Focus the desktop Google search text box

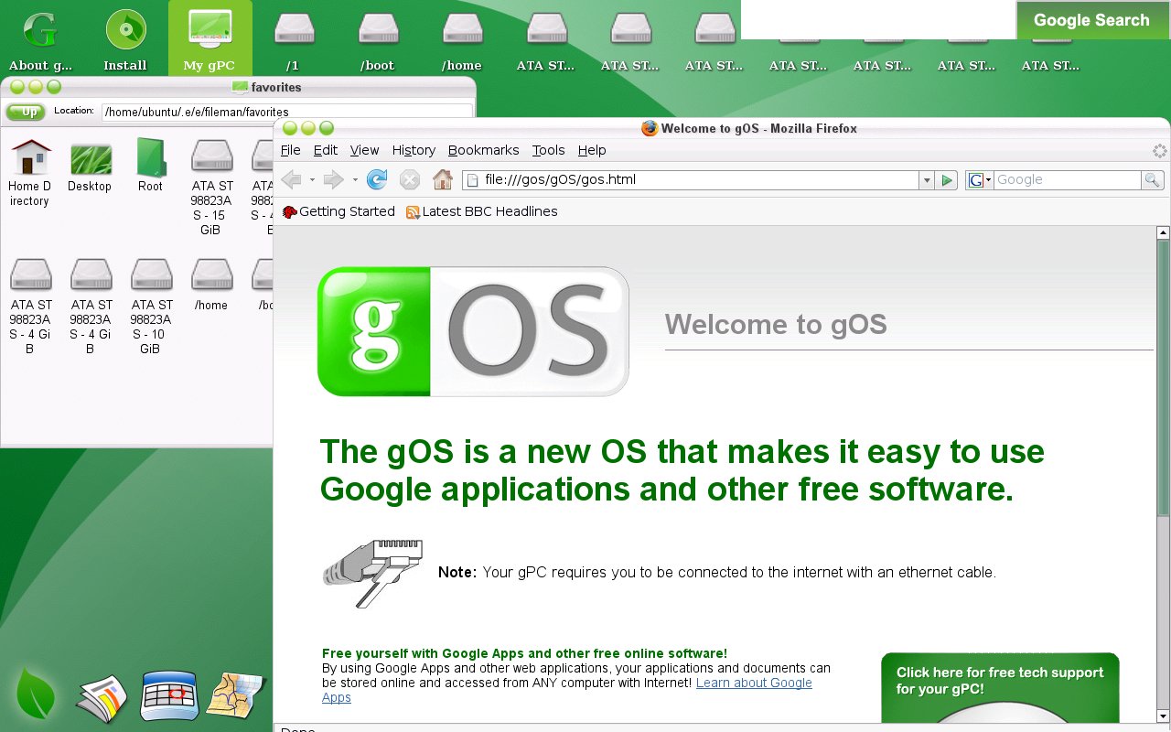(878, 20)
